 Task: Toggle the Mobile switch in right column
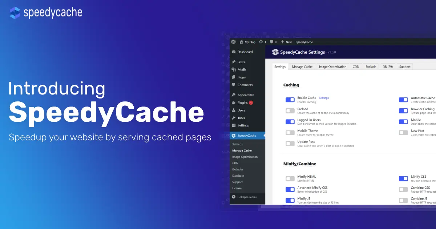[403, 122]
